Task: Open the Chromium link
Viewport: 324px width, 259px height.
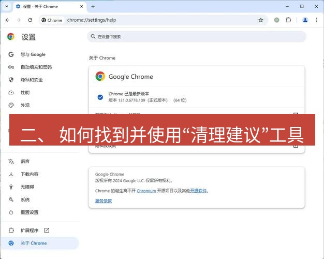Action: click(146, 191)
